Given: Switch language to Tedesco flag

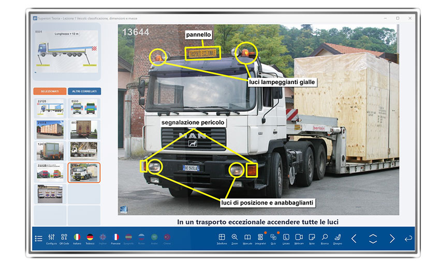Looking at the screenshot, I should pos(90,238).
